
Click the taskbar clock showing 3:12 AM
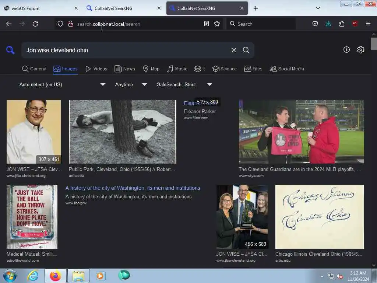tap(358, 276)
